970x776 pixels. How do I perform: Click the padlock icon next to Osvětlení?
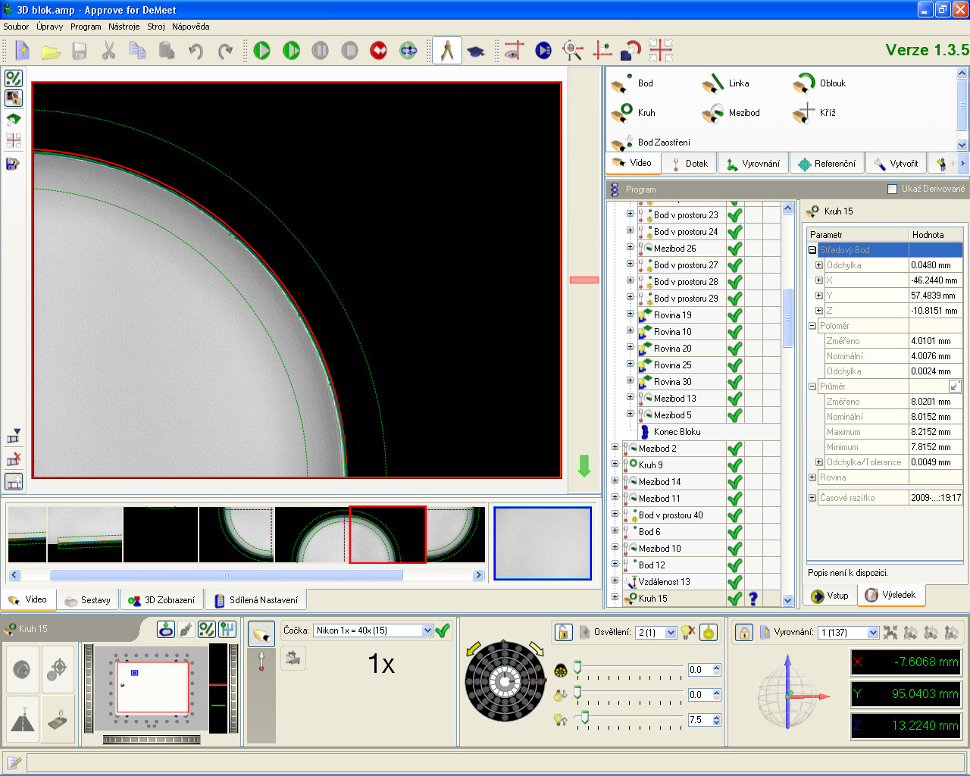pyautogui.click(x=563, y=632)
